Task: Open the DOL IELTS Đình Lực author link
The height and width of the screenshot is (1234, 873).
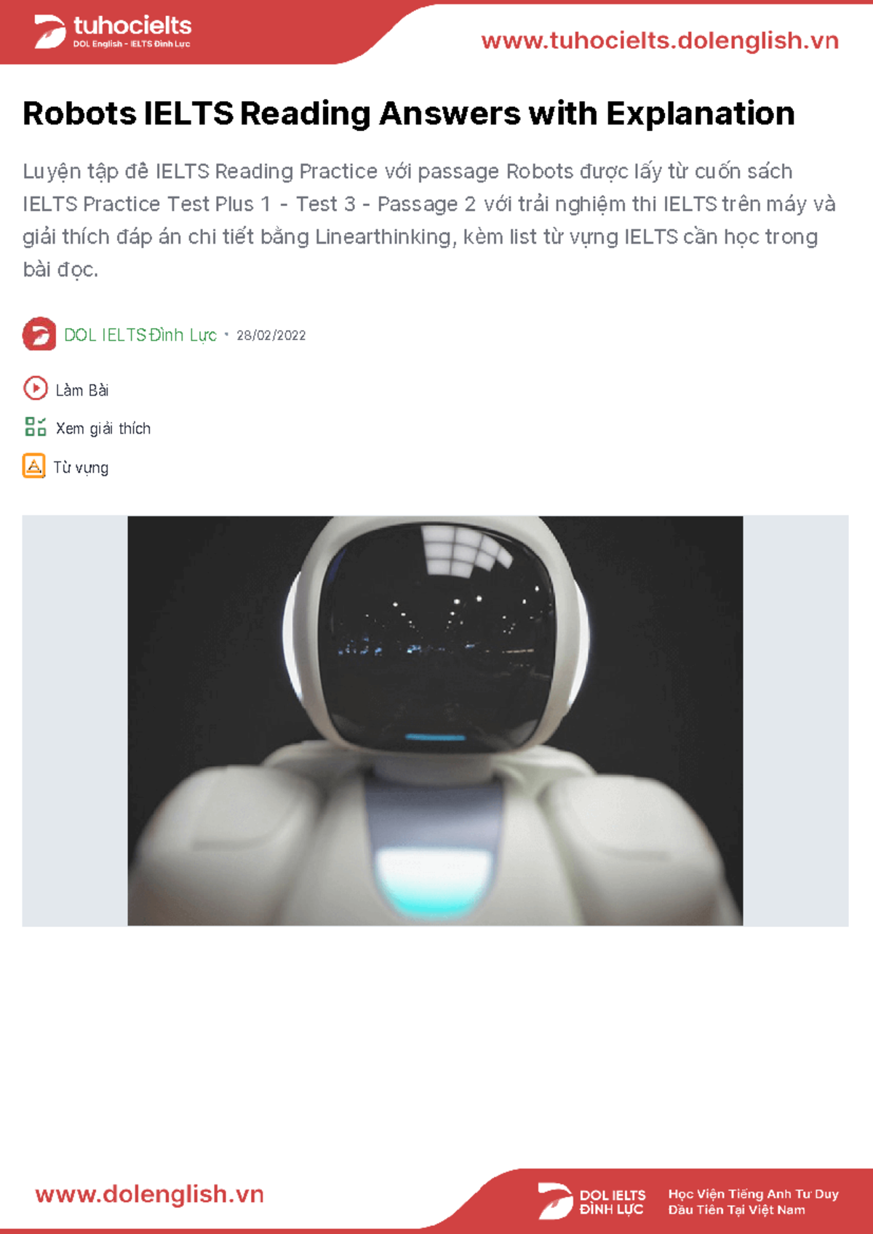Action: click(140, 335)
